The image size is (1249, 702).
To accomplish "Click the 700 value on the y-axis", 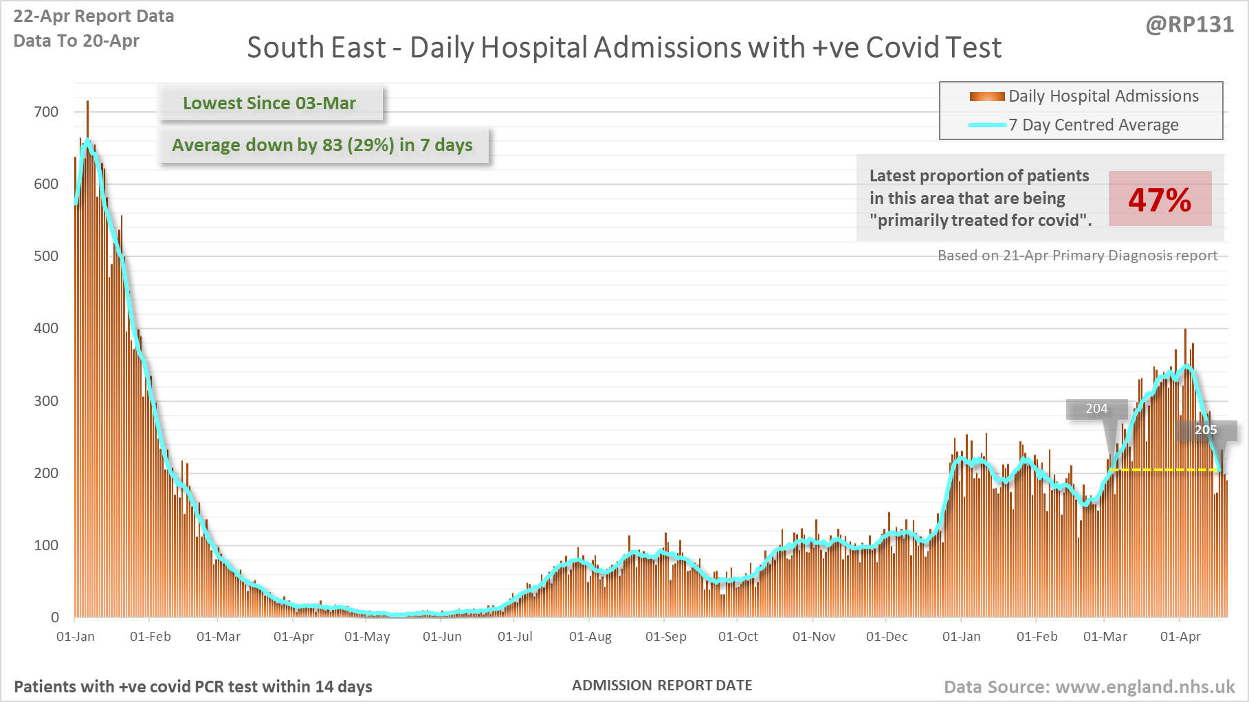I will [x=46, y=112].
